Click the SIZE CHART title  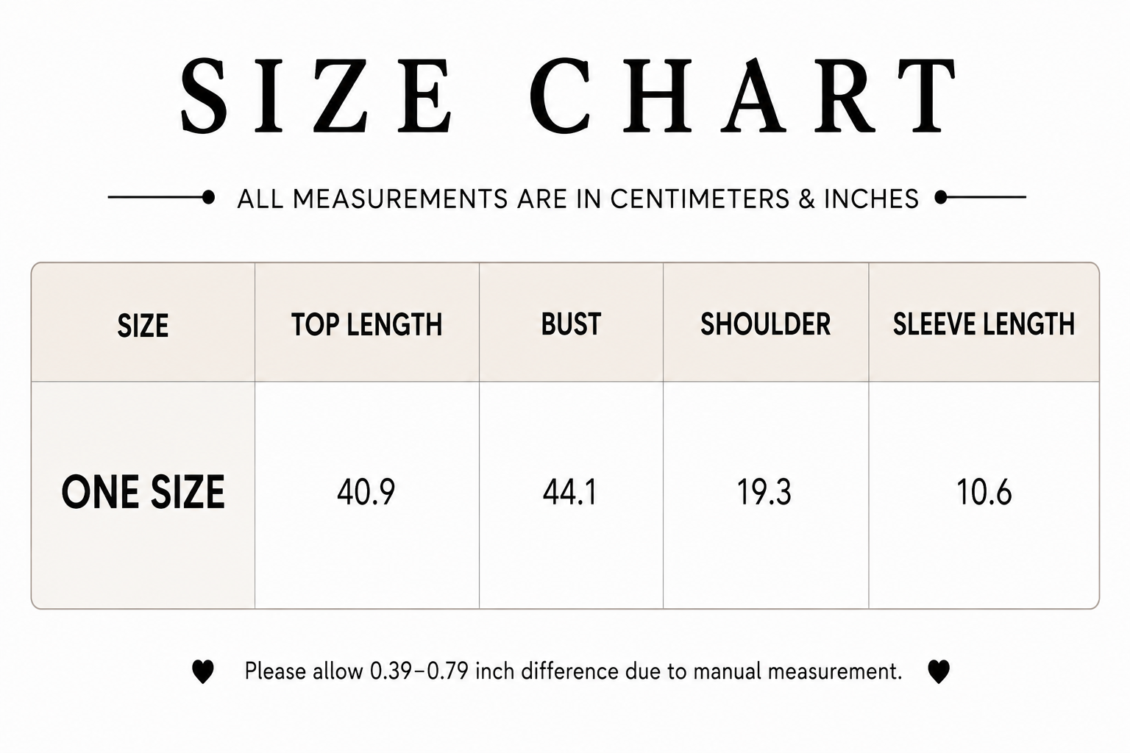[569, 96]
